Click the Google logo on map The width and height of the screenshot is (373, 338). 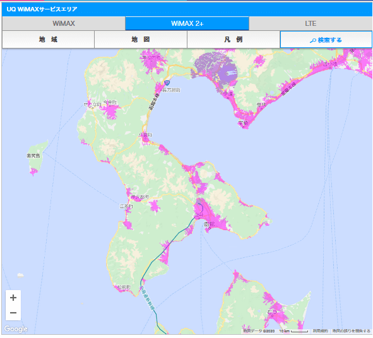(16, 329)
